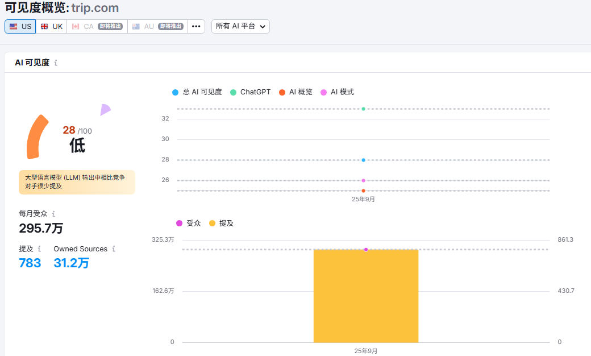Screen dimensions: 591x356
Task: Click info icon beside 提及 label
Action: pyautogui.click(x=39, y=249)
